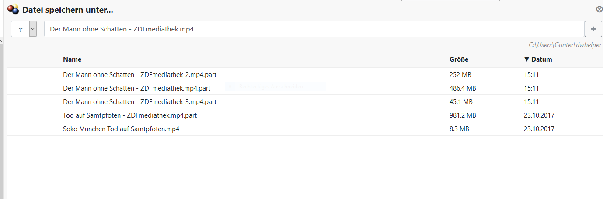This screenshot has height=199, width=603.
Task: Select Der Mann ohne Schatten - ZDFmediathek-2.mp4.part
Action: point(139,75)
